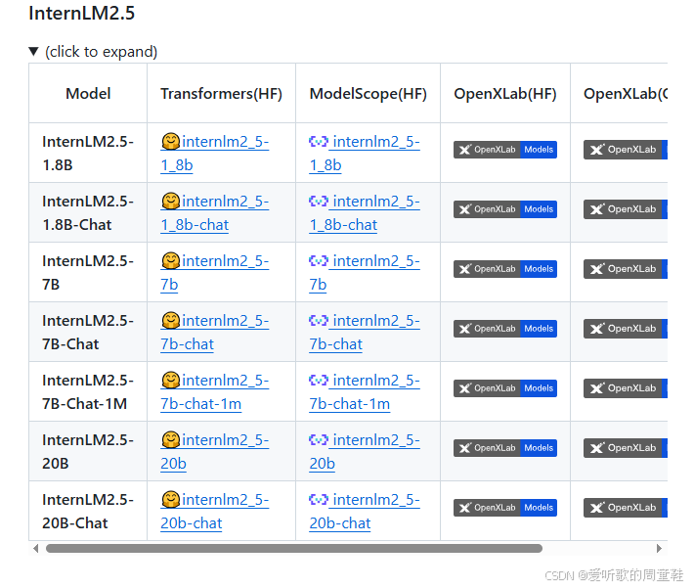Click Hugging Face emoji icon in InternLM2.5-7B-Chat row
Image resolution: width=694 pixels, height=588 pixels.
click(x=170, y=320)
